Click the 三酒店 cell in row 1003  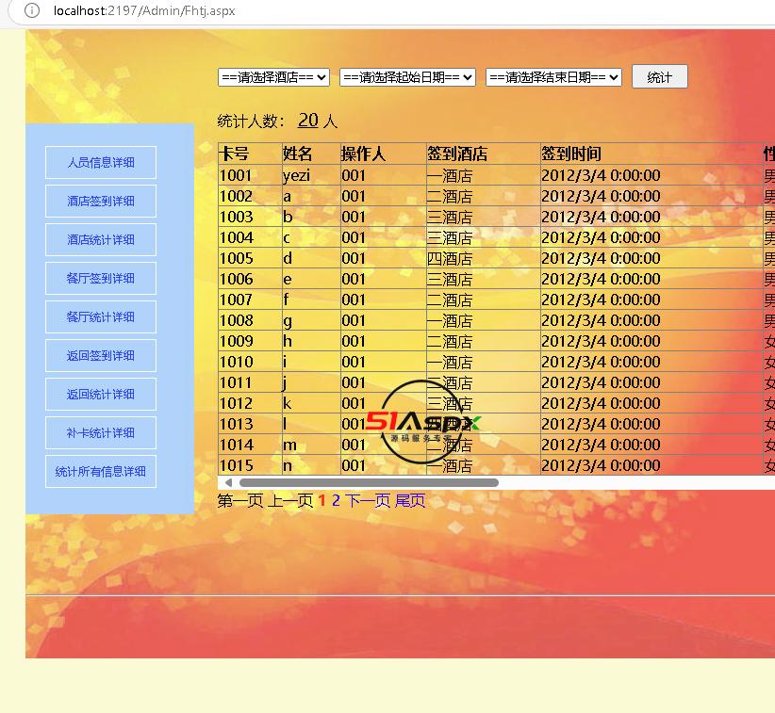(450, 217)
